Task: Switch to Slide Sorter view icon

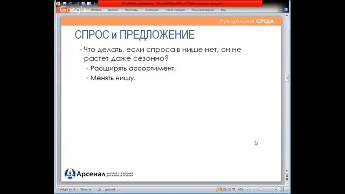Action: pyautogui.click(x=225, y=189)
